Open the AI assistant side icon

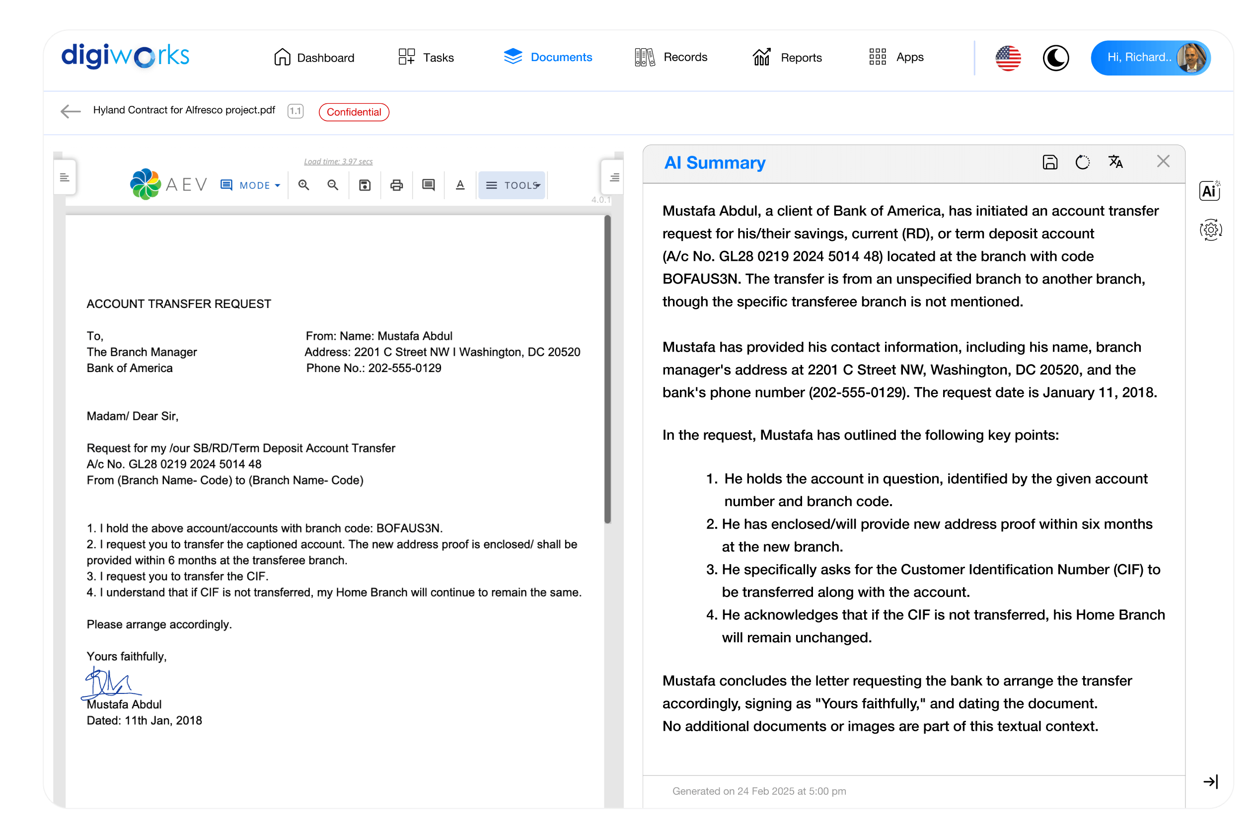pyautogui.click(x=1210, y=190)
